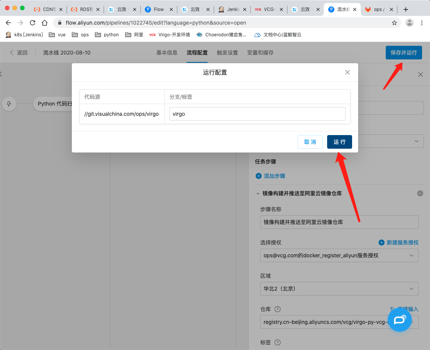
Task: Close the Flow browser tab
Action: point(171,9)
